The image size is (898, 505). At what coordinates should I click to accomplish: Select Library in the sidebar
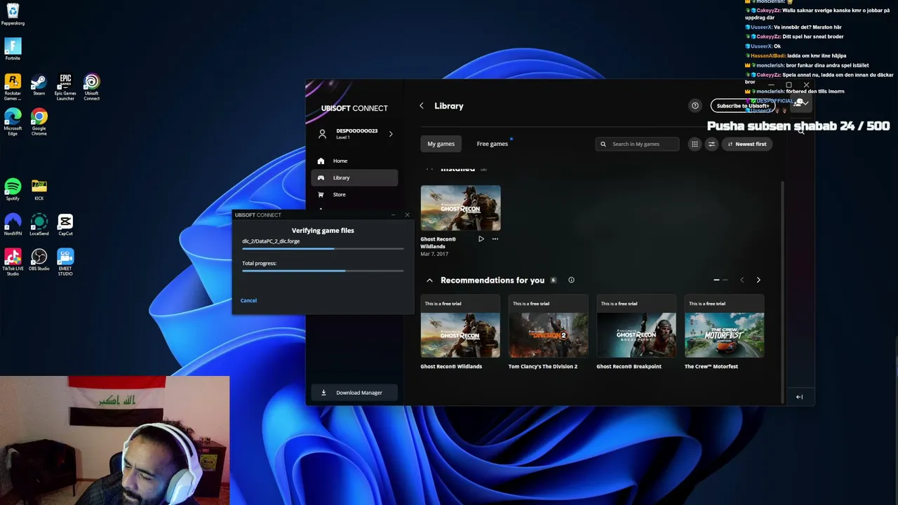coord(354,177)
